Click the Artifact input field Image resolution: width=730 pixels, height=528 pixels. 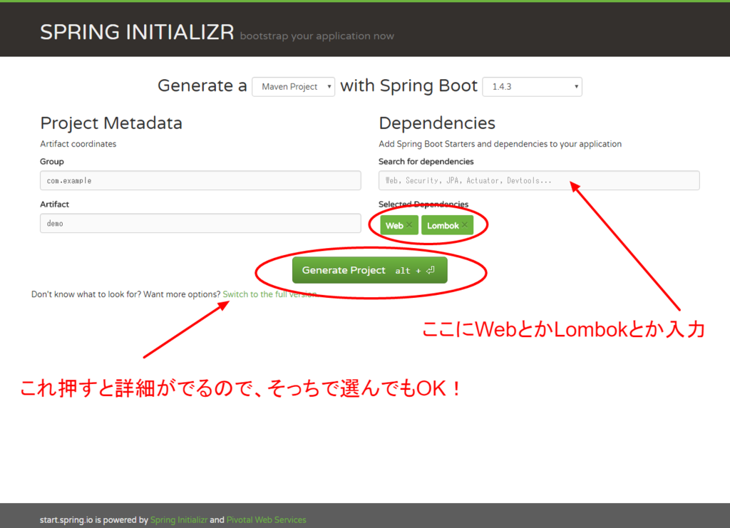[x=200, y=223]
